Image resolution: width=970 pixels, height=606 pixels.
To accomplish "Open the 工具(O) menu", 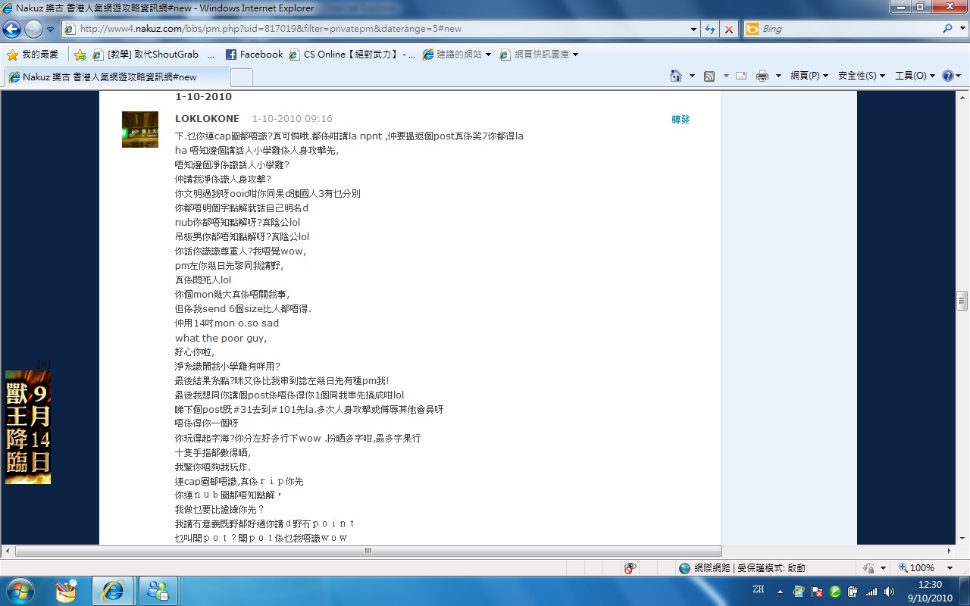I will [x=915, y=76].
